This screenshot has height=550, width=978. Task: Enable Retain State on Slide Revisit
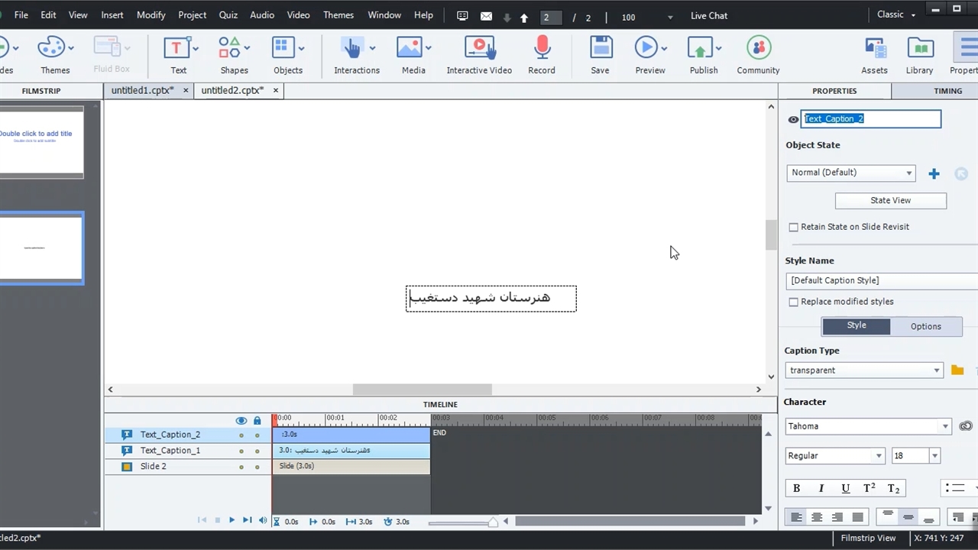(x=793, y=227)
